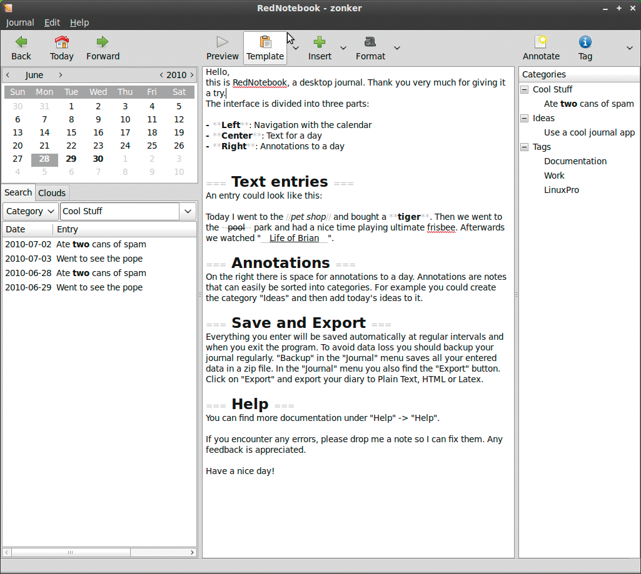The height and width of the screenshot is (574, 641).
Task: Open the Edit menu
Action: (53, 22)
